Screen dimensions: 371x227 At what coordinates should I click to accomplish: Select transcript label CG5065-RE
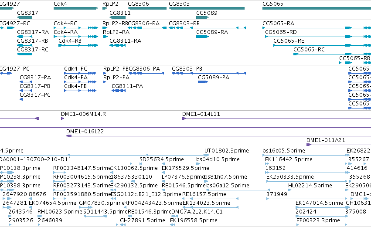point(289,41)
